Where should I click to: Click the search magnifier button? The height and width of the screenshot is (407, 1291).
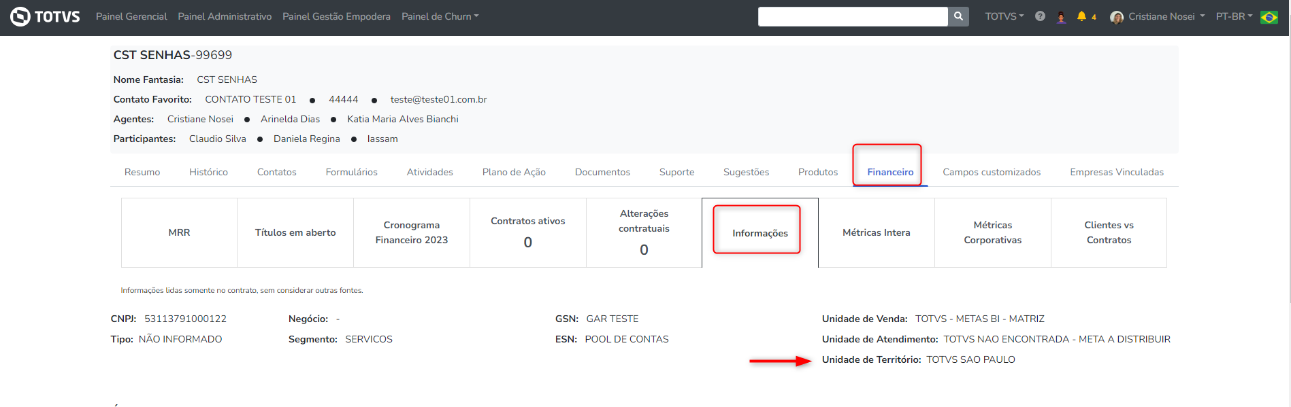958,16
